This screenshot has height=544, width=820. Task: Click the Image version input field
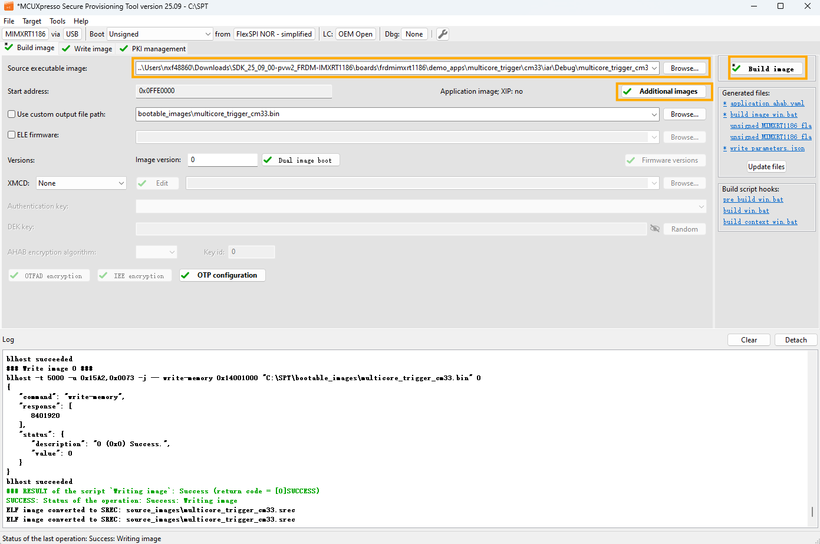pos(222,160)
